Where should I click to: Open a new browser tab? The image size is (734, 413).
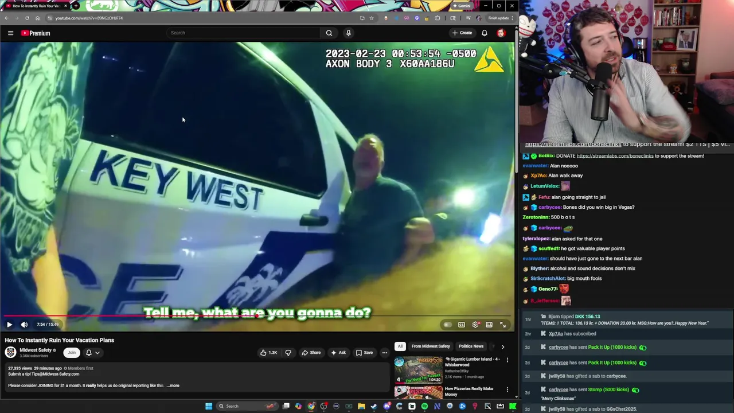click(x=76, y=6)
